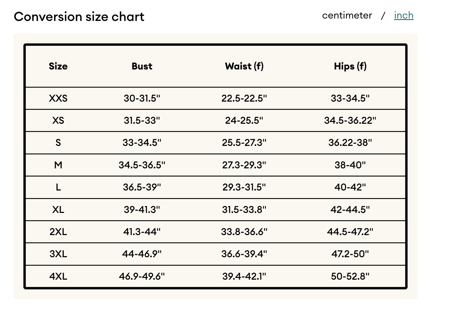
Task: Click the M size row label
Action: tap(58, 165)
